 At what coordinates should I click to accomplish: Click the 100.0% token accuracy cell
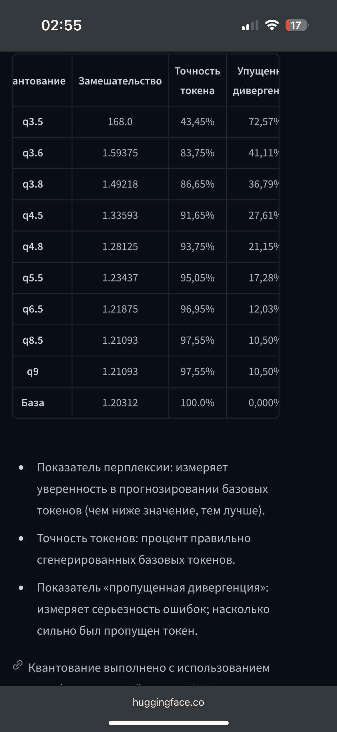pos(197,403)
